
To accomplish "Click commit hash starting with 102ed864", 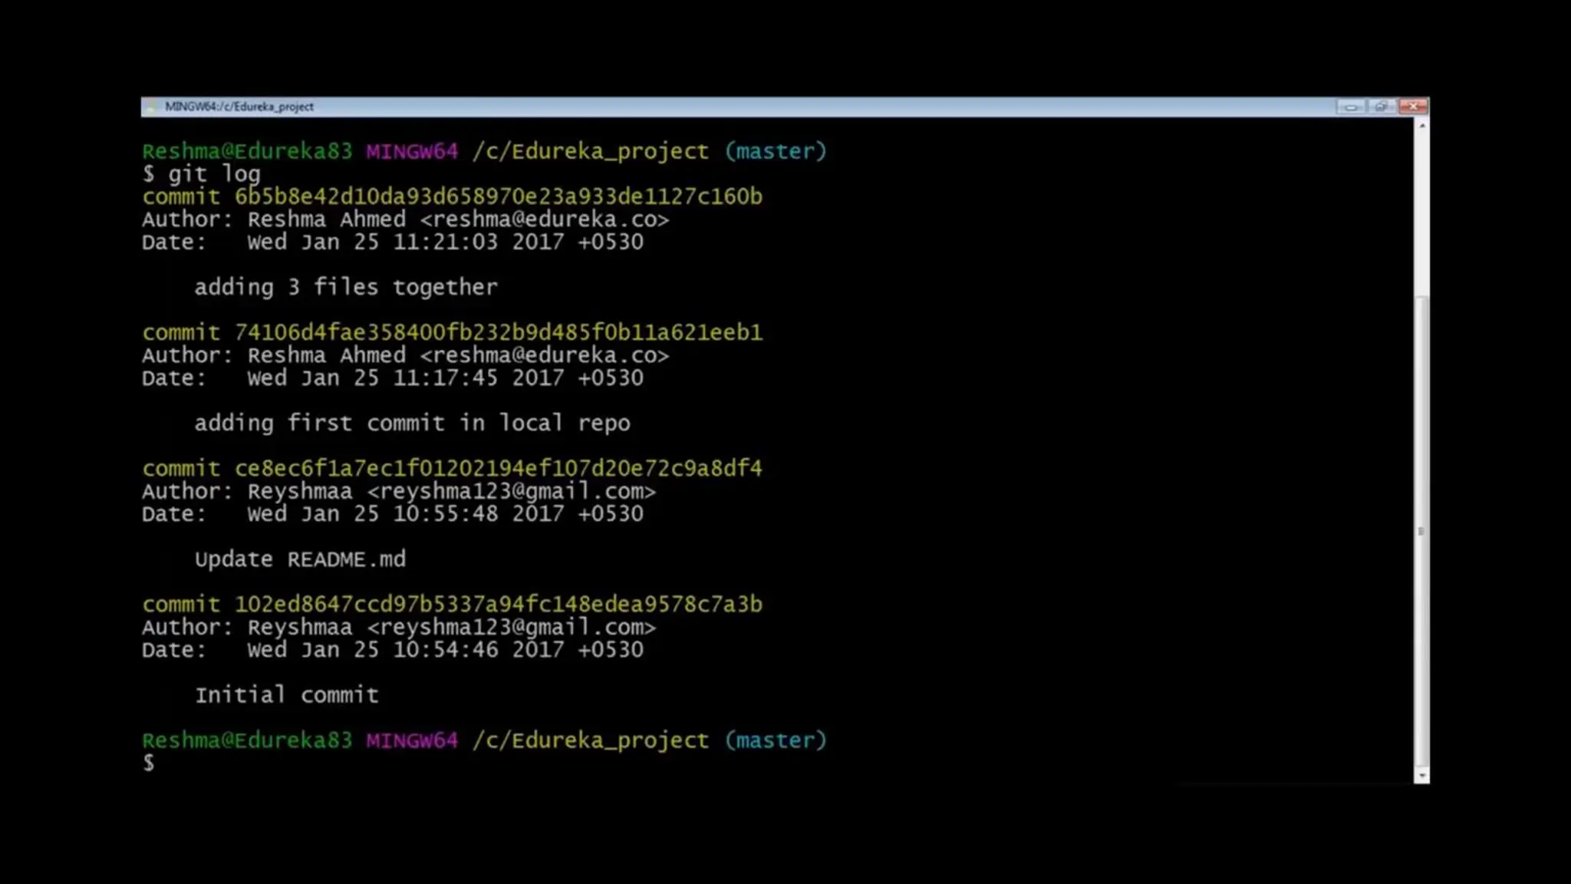I will pos(498,604).
